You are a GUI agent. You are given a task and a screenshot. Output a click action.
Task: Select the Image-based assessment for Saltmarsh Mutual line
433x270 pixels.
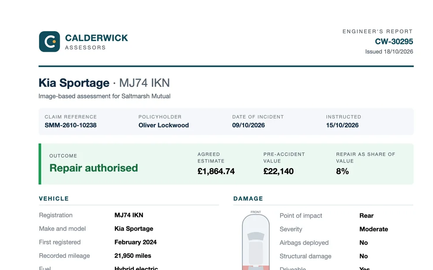(x=104, y=96)
